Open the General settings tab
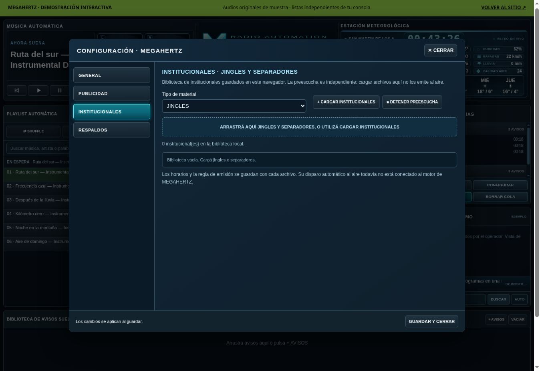This screenshot has width=540, height=371. (111, 75)
